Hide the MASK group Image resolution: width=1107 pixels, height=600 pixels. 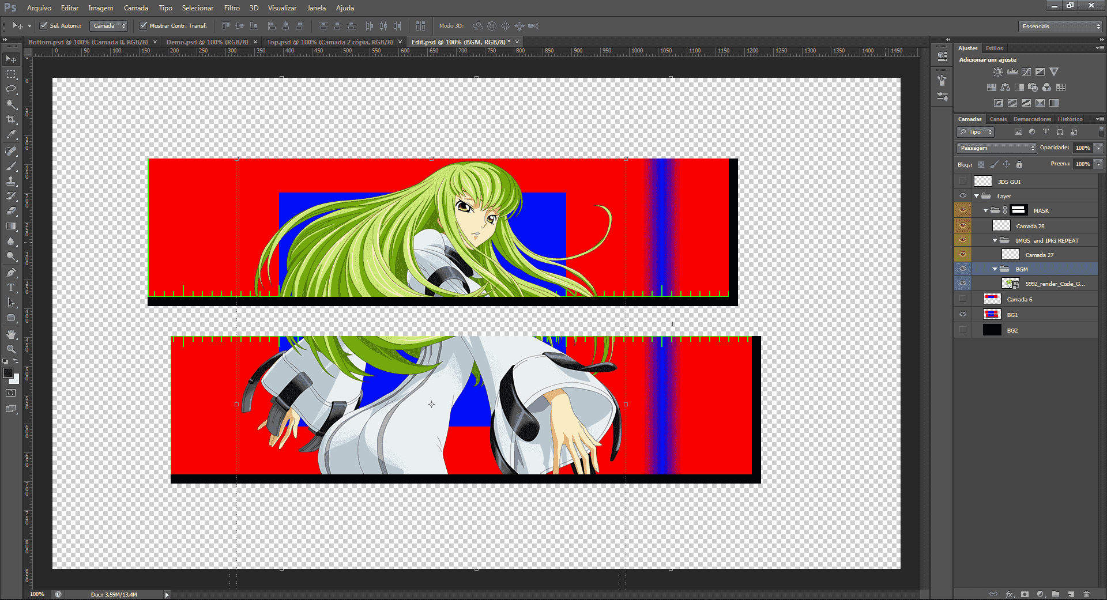(963, 210)
